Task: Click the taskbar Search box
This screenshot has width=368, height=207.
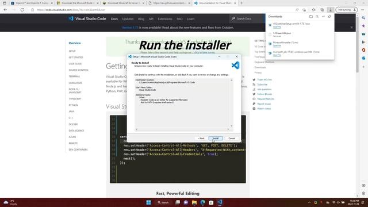Action: (163, 202)
